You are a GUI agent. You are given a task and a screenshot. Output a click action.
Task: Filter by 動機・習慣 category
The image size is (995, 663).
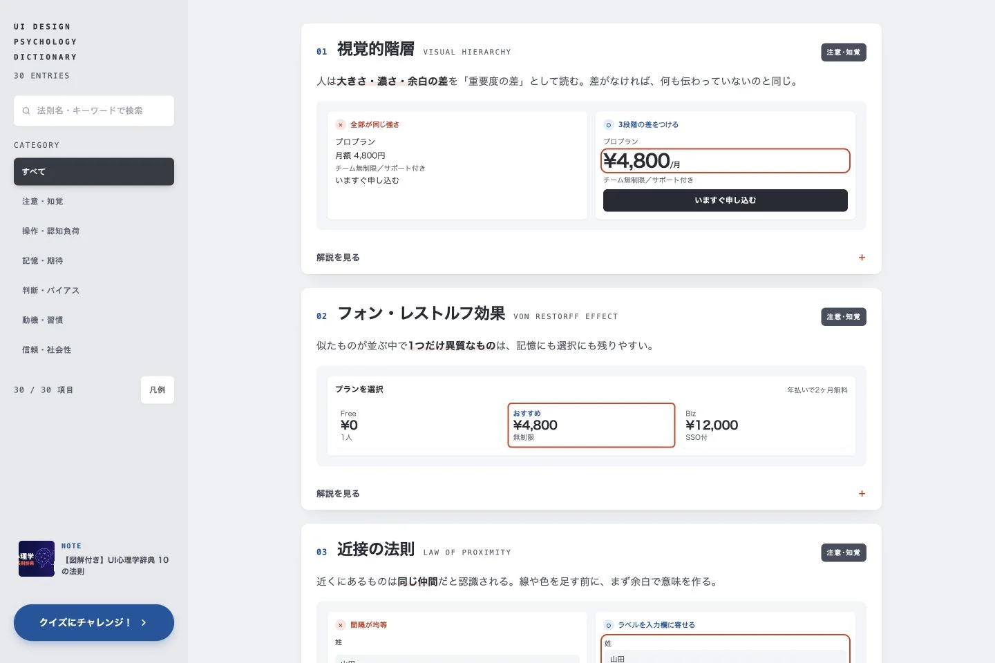(94, 320)
